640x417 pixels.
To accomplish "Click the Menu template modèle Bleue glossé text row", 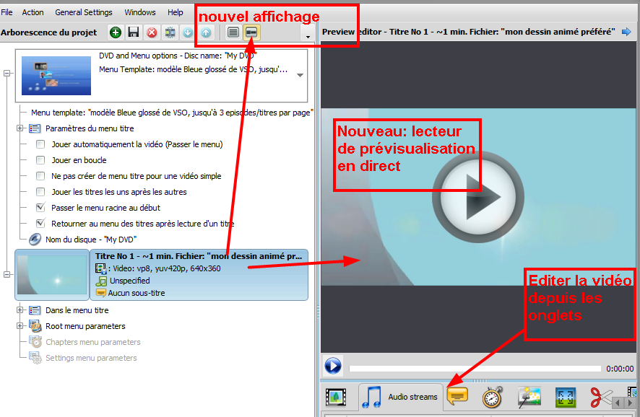I will pyautogui.click(x=172, y=113).
